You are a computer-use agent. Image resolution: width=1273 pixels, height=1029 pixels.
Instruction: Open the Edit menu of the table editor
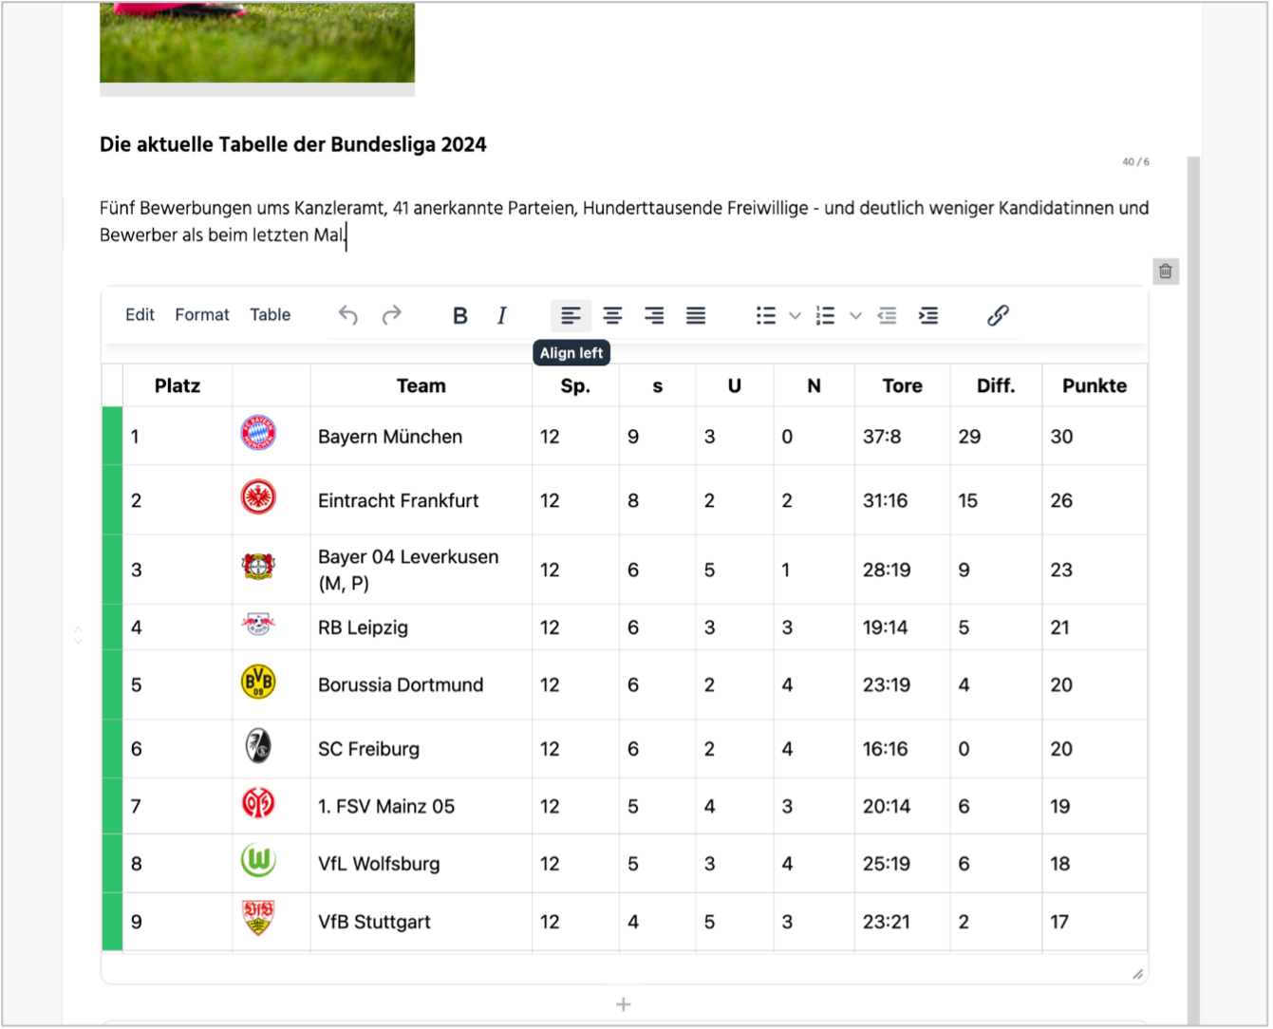coord(139,314)
